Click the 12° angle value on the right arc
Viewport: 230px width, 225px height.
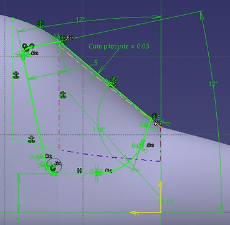[214, 84]
